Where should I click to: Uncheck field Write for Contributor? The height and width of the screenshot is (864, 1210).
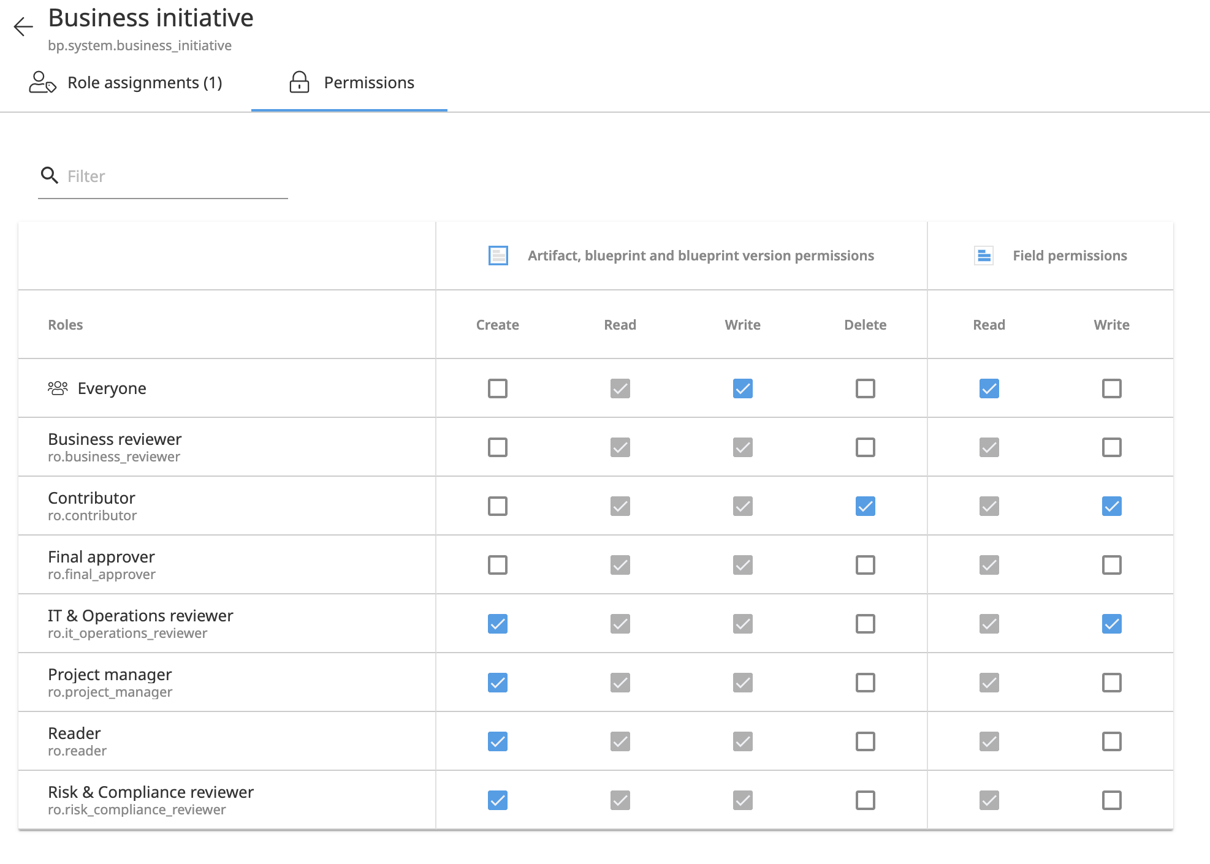point(1112,506)
